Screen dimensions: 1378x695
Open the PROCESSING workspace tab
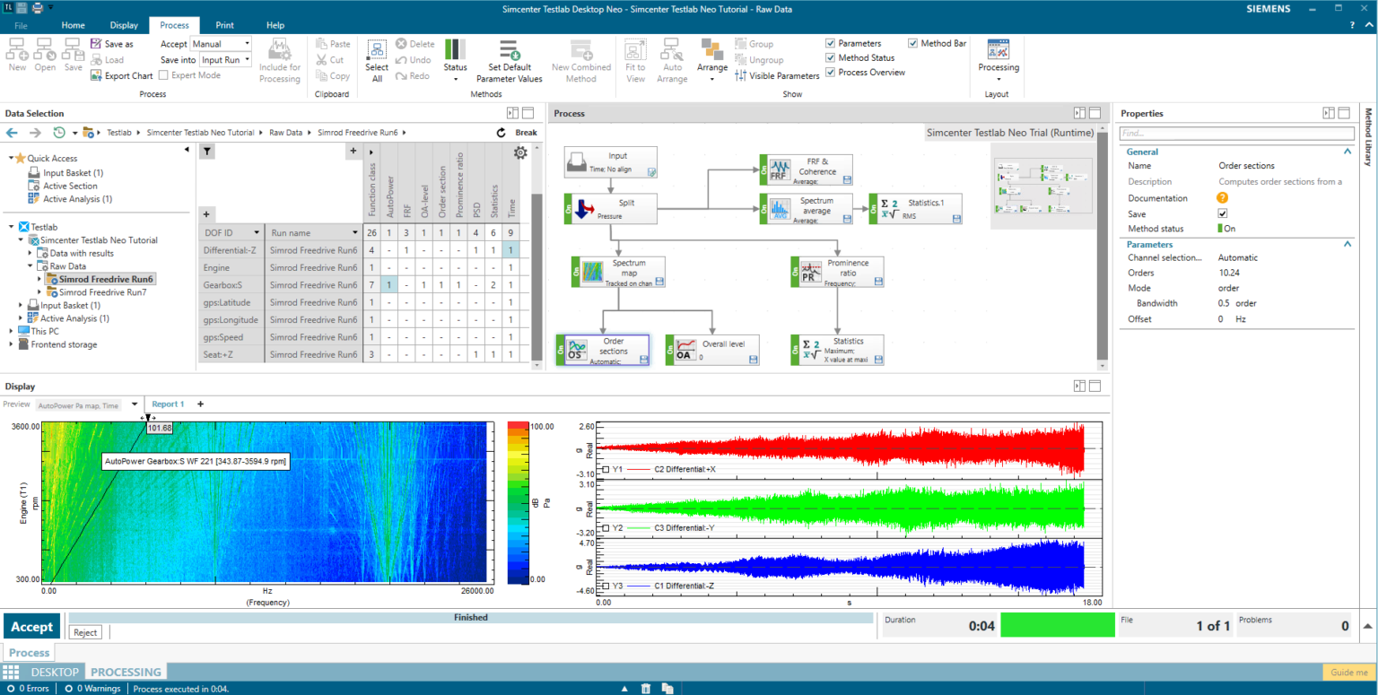[126, 671]
